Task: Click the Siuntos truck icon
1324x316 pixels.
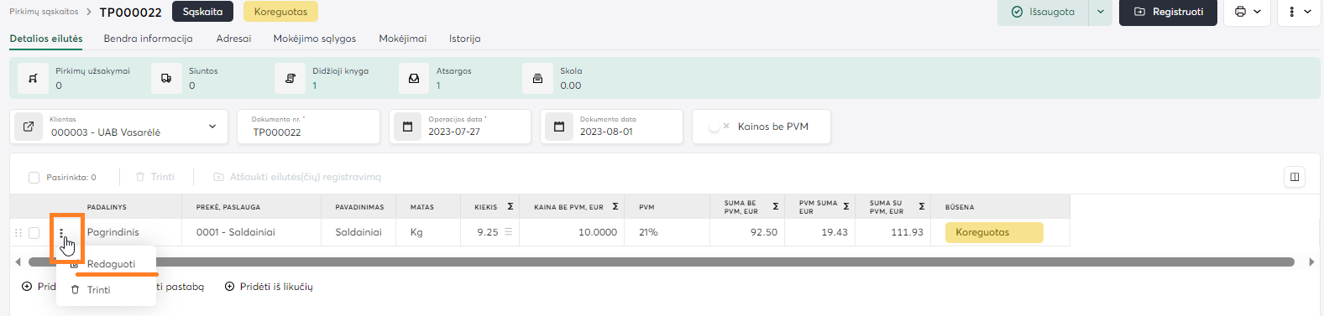Action: pos(166,78)
